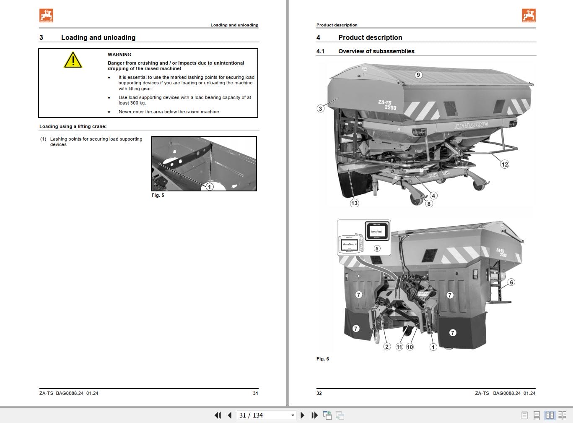Click the 'Loading and unloading' section heading
Image resolution: width=573 pixels, height=423 pixels.
pyautogui.click(x=98, y=37)
